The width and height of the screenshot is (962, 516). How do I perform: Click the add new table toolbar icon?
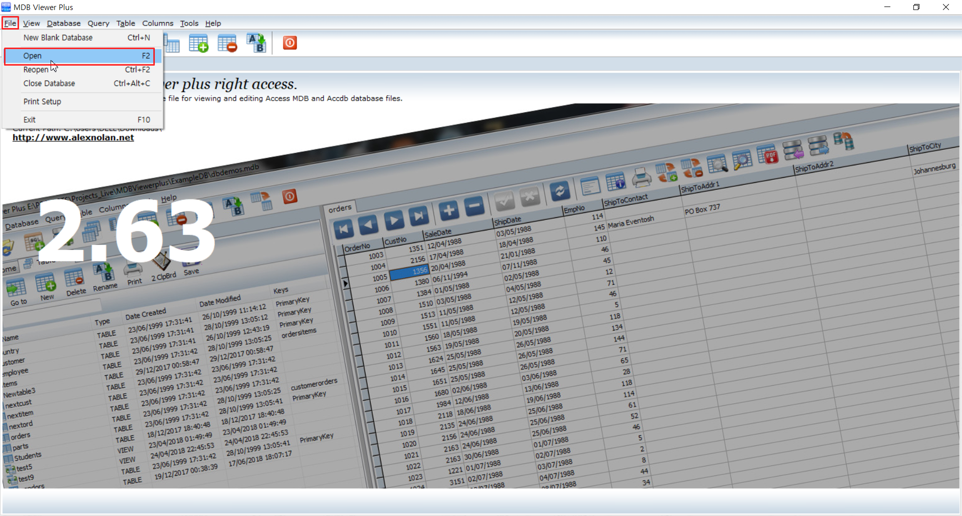pos(198,44)
